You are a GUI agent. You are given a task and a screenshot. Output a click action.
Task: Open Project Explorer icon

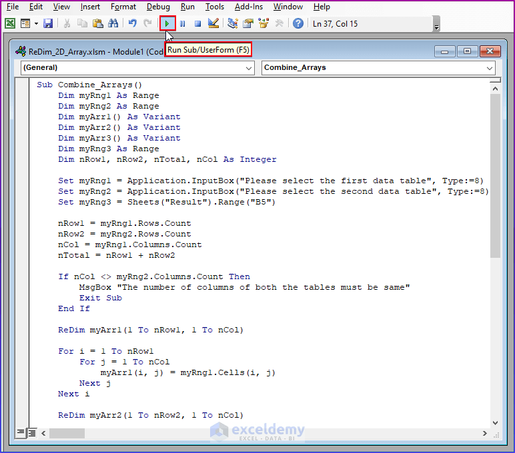click(x=233, y=23)
